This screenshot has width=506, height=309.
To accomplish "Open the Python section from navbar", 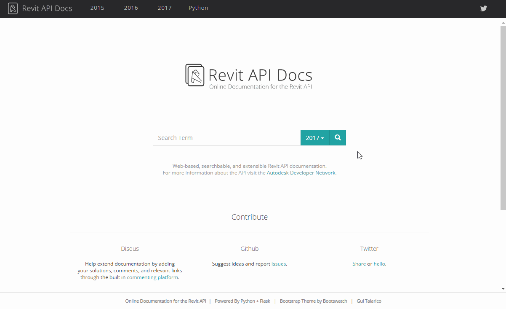I will pos(198,8).
